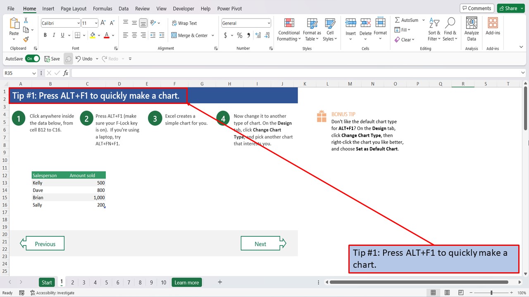Screen dimensions: 529x297
Task: Click inside the formula bar
Action: coord(165,73)
